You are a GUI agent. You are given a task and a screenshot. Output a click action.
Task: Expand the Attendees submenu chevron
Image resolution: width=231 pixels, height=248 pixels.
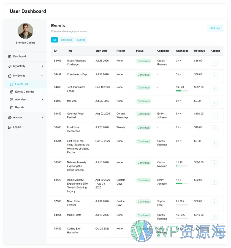[x=42, y=99]
